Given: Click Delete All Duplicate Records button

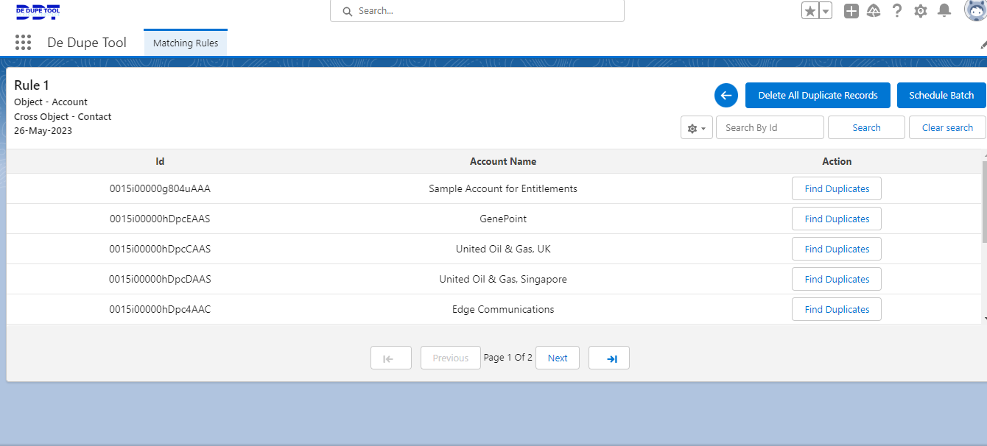Looking at the screenshot, I should click(x=818, y=95).
